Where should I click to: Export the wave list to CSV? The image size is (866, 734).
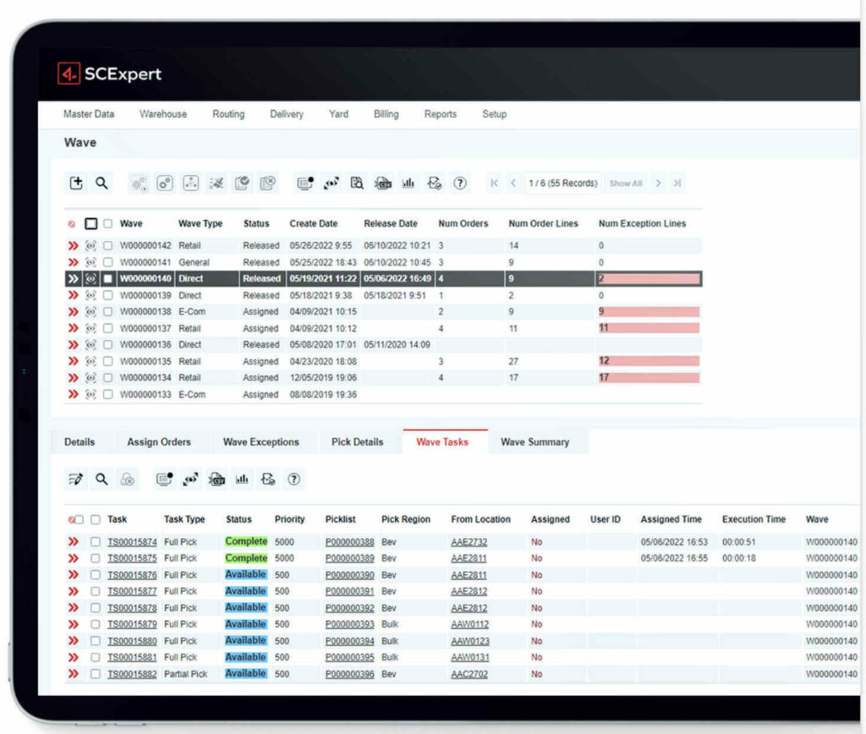[381, 183]
